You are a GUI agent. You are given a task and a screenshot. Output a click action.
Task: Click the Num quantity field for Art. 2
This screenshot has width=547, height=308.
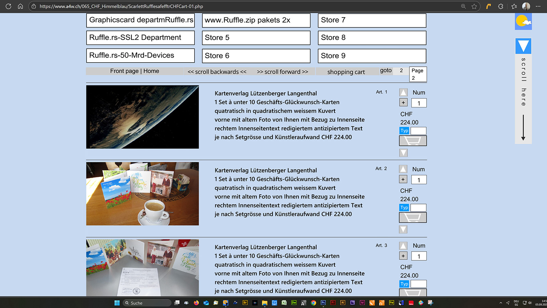pyautogui.click(x=418, y=180)
